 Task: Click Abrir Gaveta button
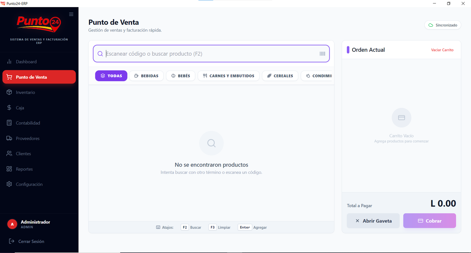point(373,221)
